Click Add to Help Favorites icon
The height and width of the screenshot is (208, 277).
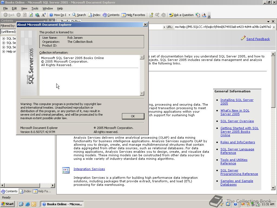151,15
